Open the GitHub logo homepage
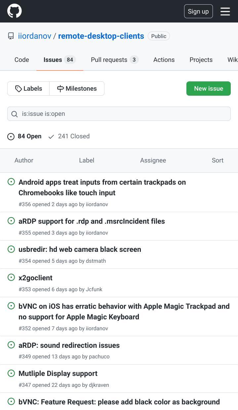Viewport: 238px width, 410px height. [x=15, y=11]
